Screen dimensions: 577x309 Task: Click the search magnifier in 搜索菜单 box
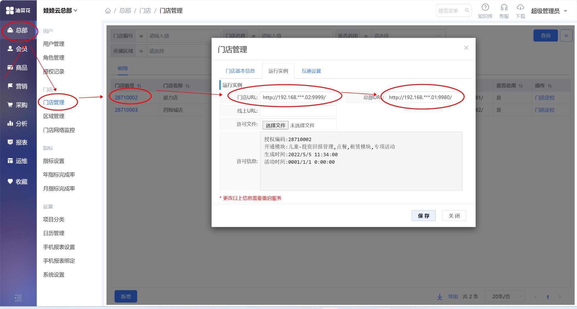(467, 11)
